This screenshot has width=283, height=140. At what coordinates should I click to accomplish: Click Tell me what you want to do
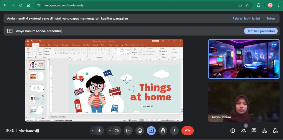(x=132, y=45)
